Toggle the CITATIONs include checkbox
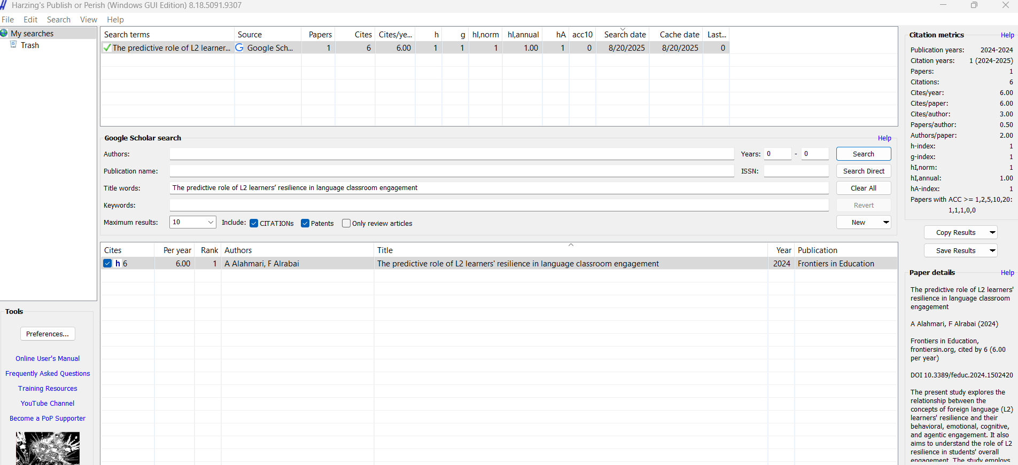The width and height of the screenshot is (1018, 465). [254, 223]
